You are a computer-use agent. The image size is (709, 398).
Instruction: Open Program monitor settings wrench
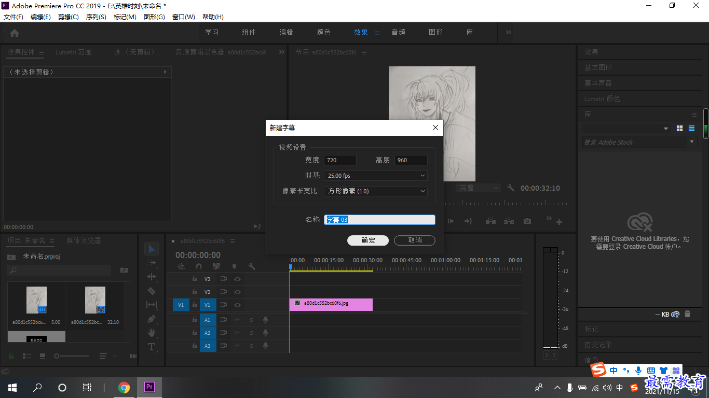(x=511, y=188)
